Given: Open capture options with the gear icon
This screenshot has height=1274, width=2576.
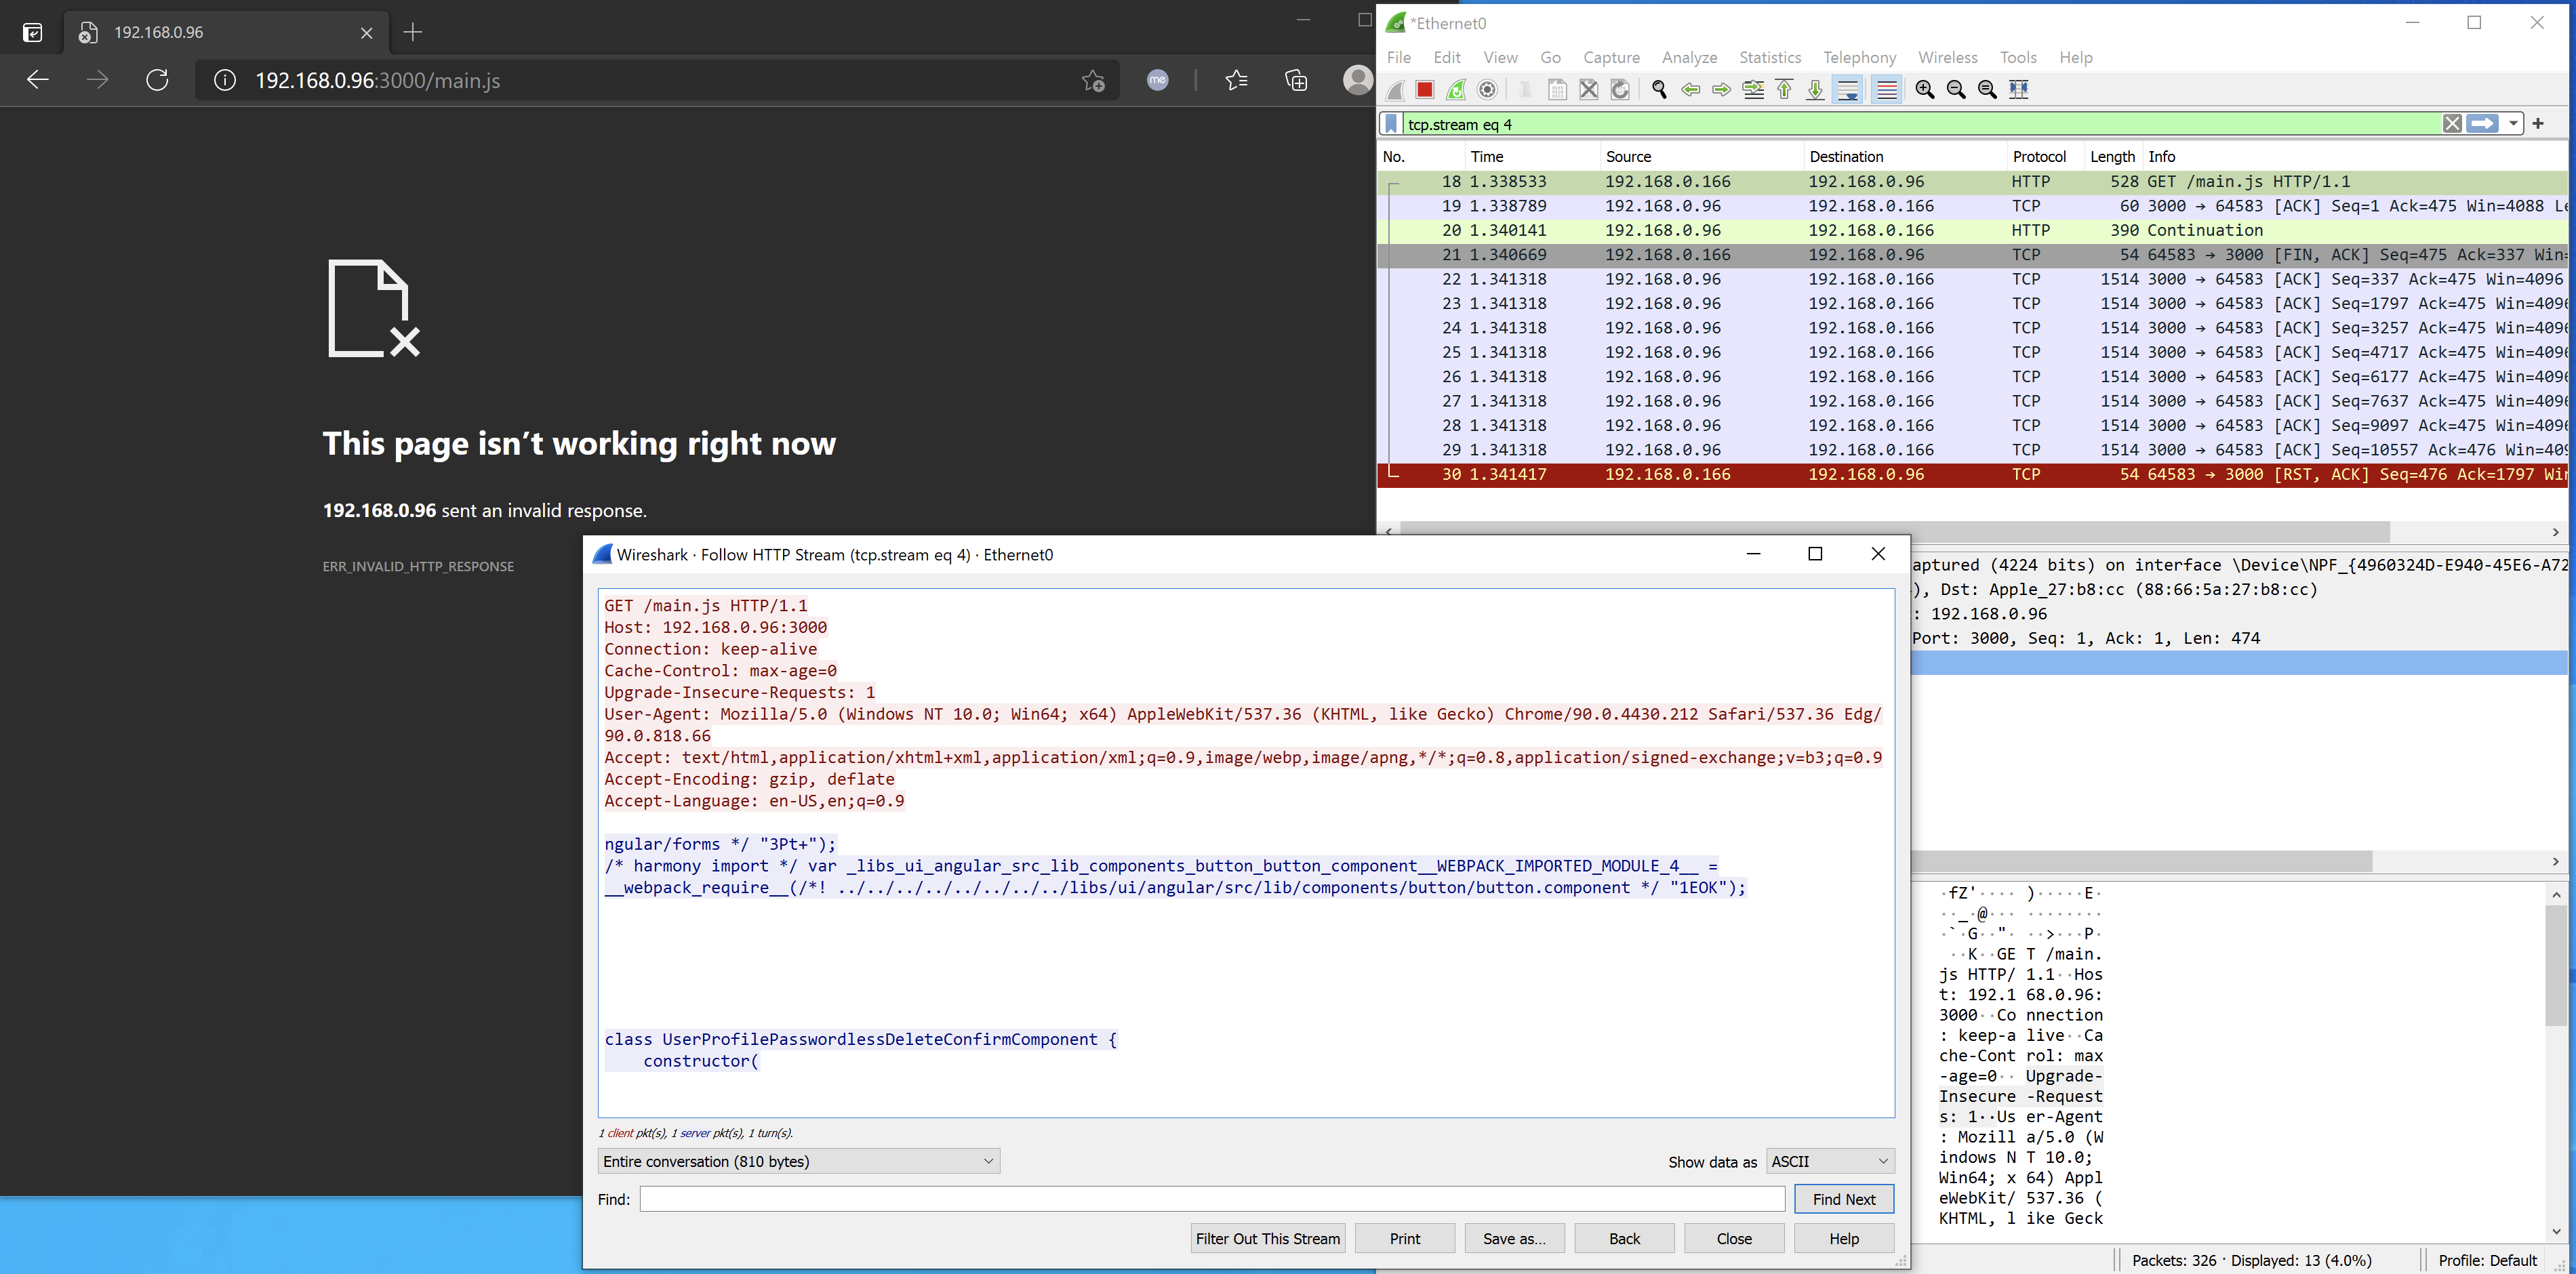Looking at the screenshot, I should [1487, 90].
